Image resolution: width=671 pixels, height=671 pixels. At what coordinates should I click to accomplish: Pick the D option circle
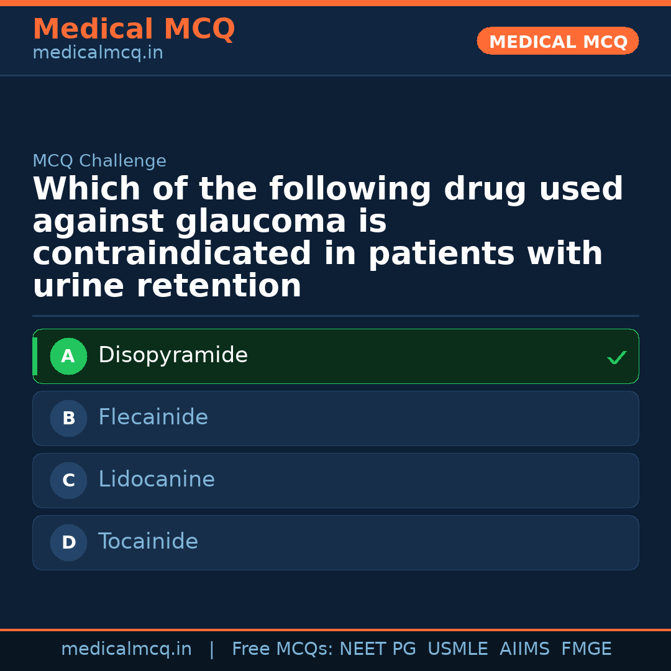[68, 543]
